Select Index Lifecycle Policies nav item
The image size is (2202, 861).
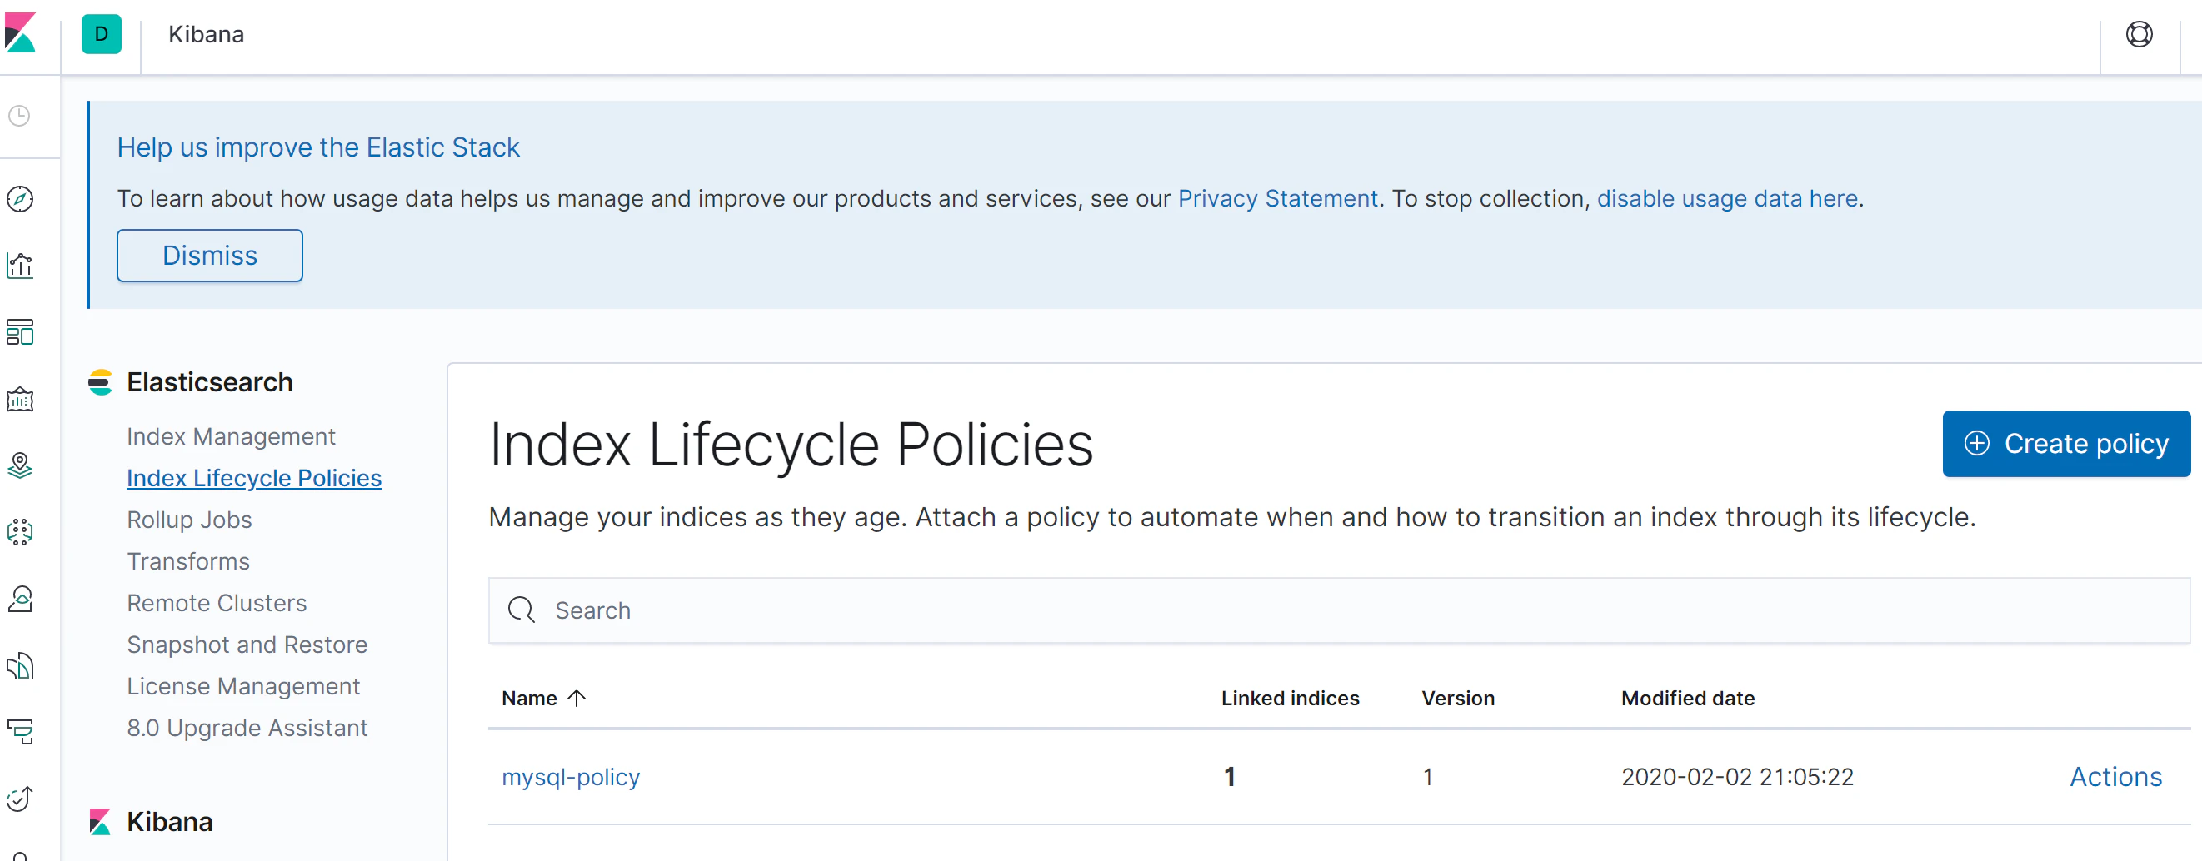tap(254, 478)
